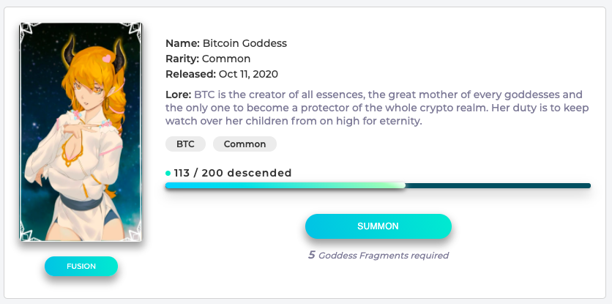
Task: Click the descended progress bar
Action: [378, 185]
